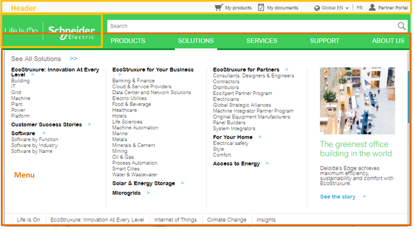Click in the Search input field

pos(251,26)
